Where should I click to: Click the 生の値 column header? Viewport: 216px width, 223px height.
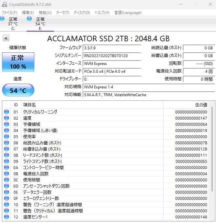[x=186, y=105]
